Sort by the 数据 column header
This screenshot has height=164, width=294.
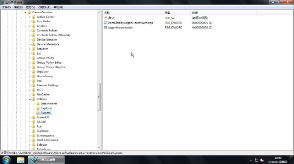pyautogui.click(x=223, y=12)
